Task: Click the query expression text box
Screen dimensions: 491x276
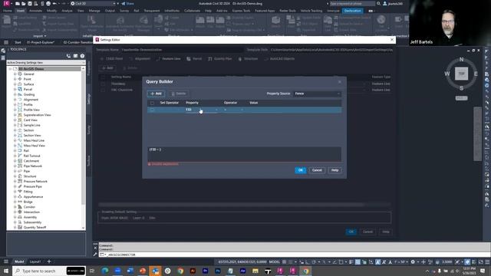Action: 244,154
